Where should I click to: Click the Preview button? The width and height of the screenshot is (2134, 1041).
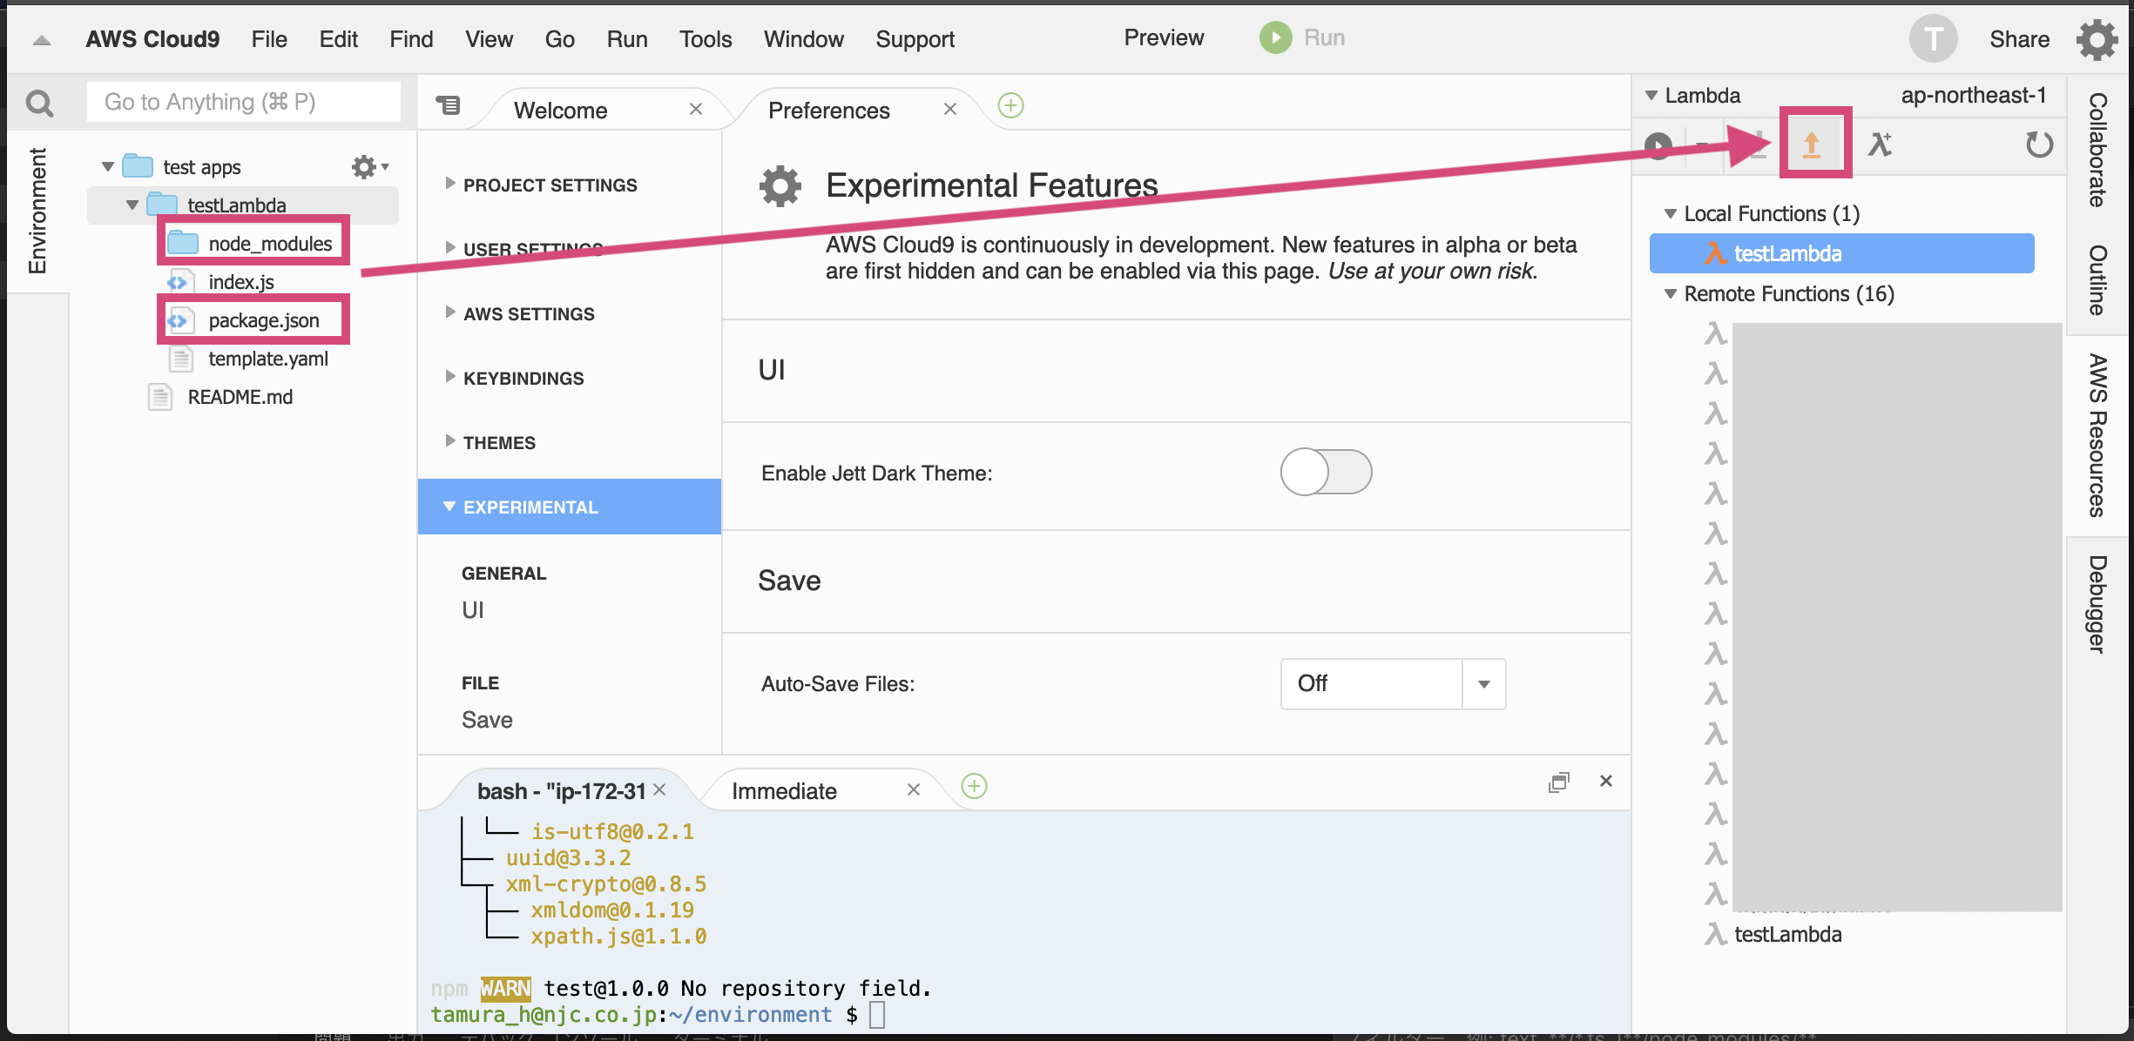tap(1163, 37)
